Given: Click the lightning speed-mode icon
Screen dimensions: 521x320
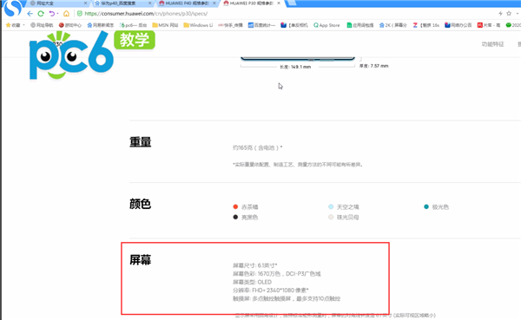Looking at the screenshot, I should [500, 13].
